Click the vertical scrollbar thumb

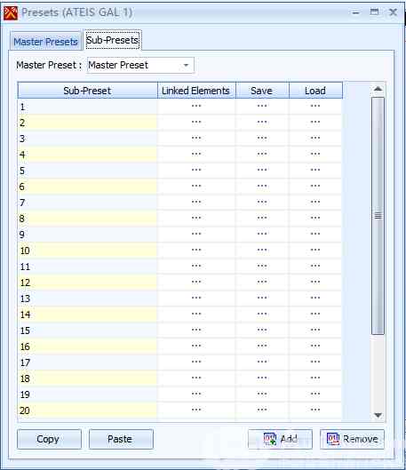(x=378, y=216)
